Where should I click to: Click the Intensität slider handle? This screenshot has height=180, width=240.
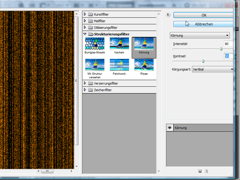point(221,49)
